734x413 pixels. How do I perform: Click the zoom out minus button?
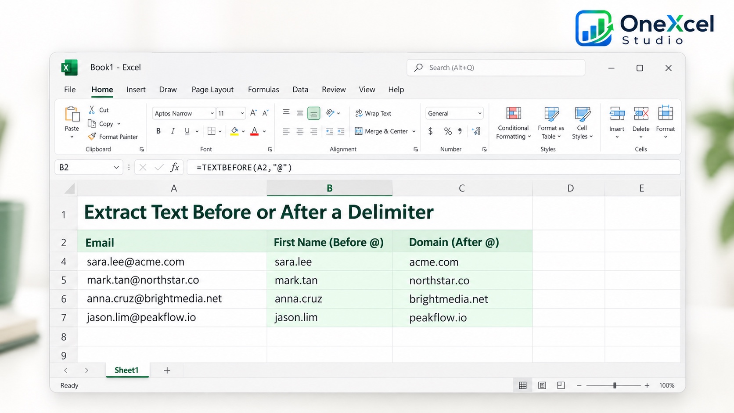click(x=579, y=385)
